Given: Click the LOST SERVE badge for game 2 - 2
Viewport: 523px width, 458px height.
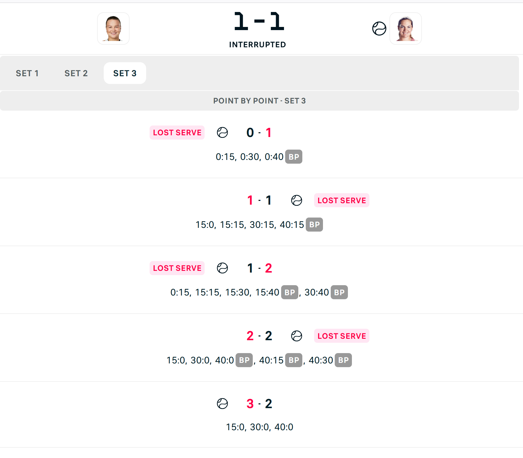Looking at the screenshot, I should tap(342, 336).
